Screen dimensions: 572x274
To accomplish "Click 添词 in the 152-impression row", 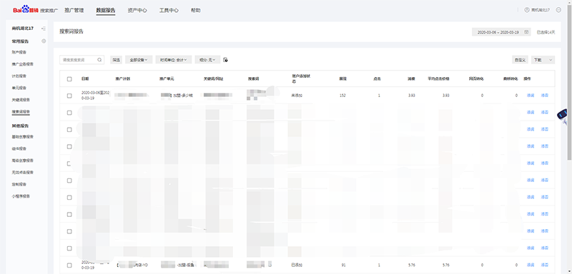I will (531, 96).
